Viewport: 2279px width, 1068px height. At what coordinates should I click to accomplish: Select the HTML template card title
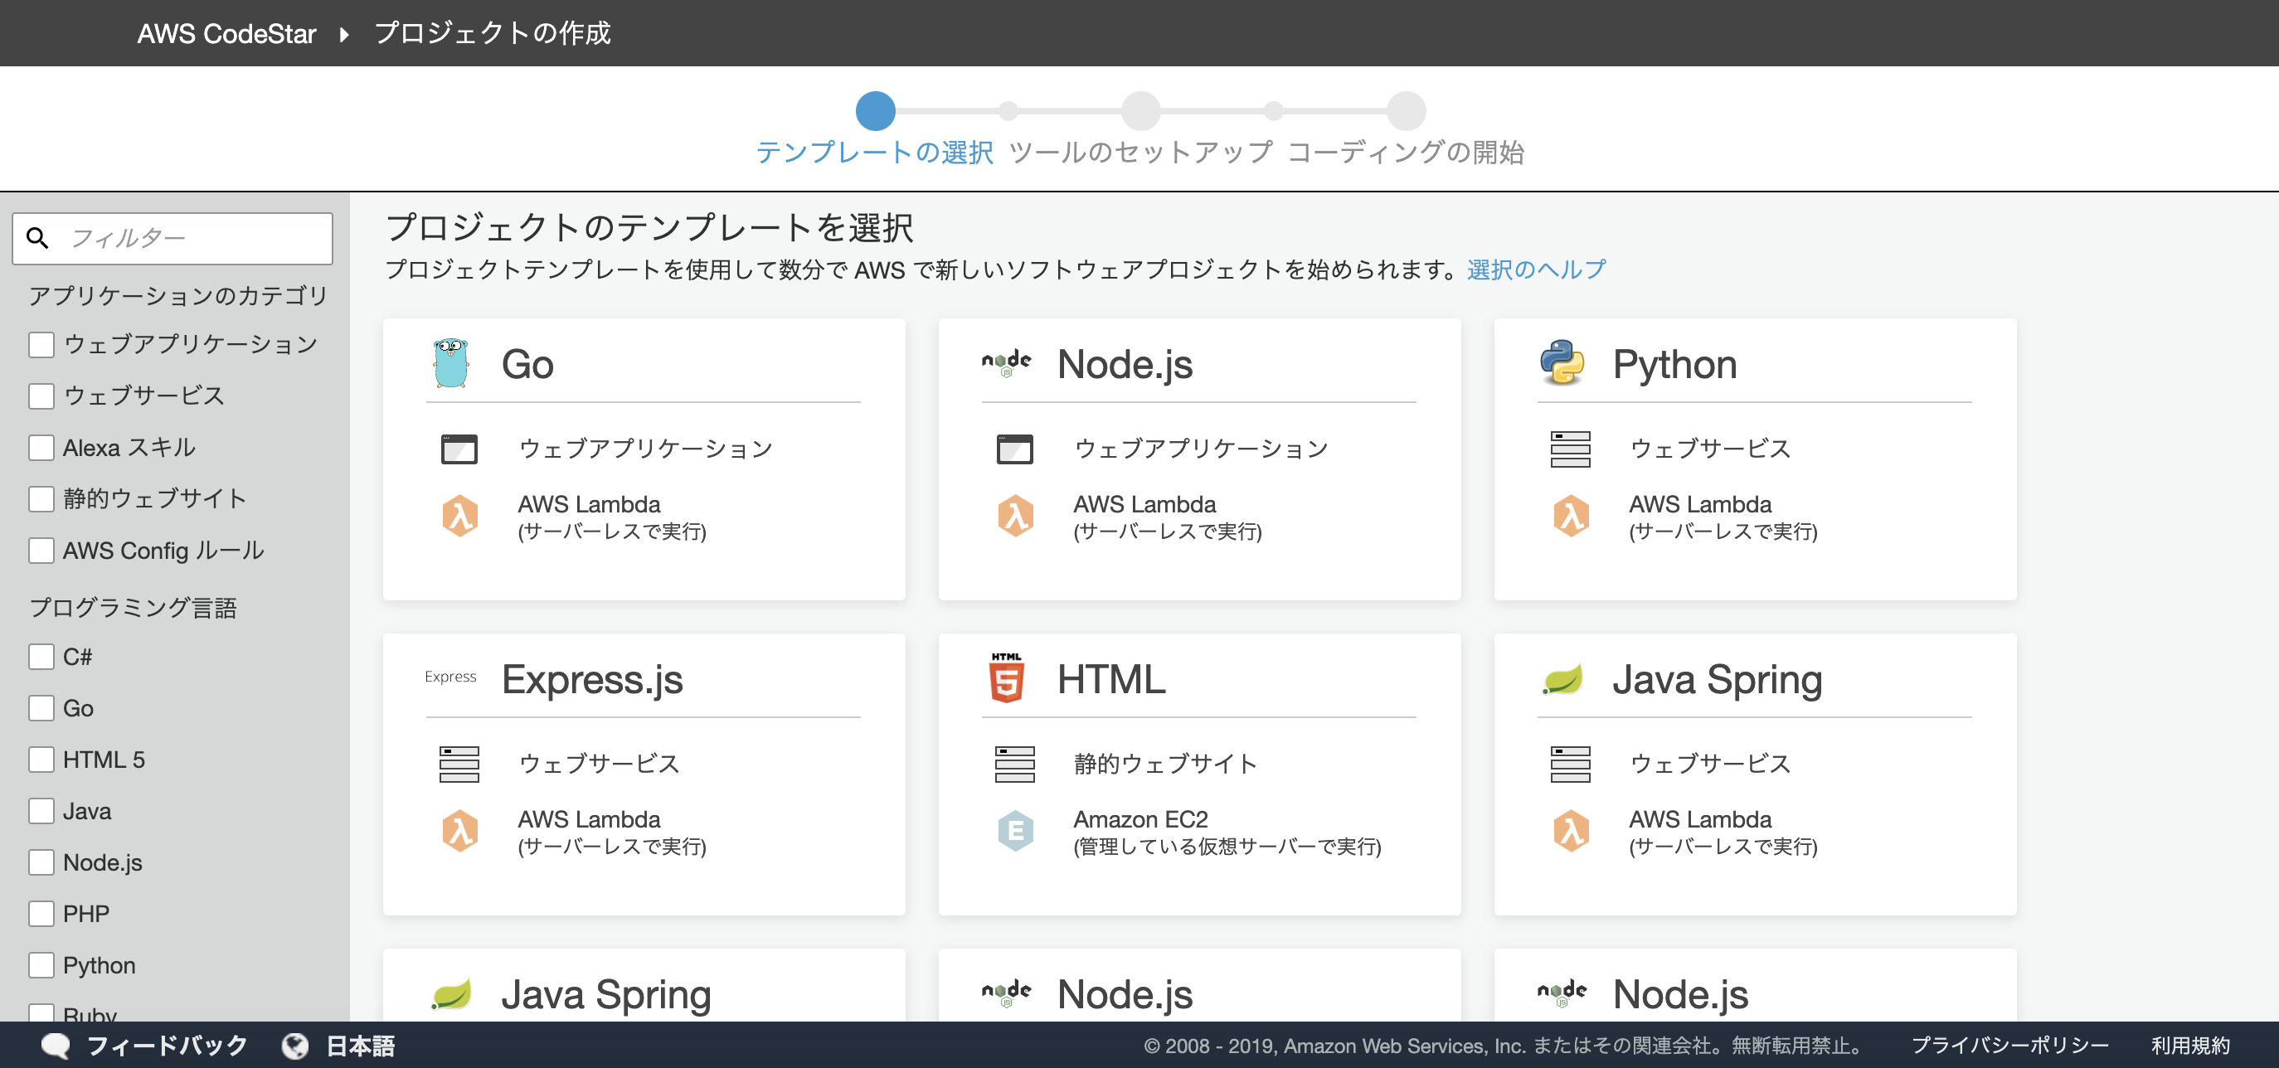click(x=1111, y=680)
